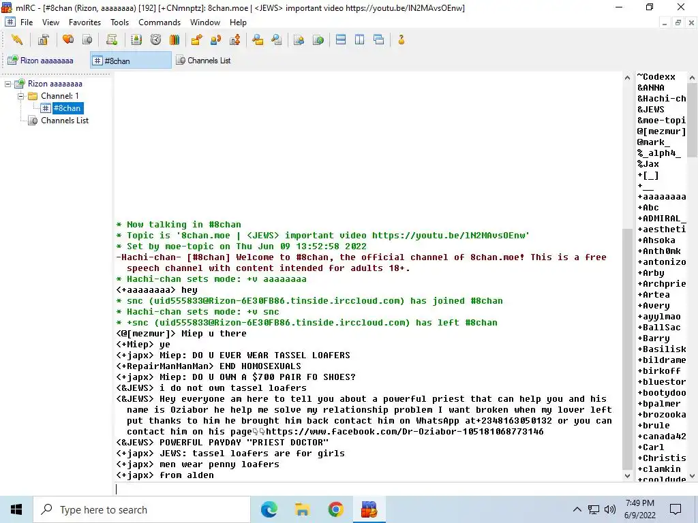Image resolution: width=698 pixels, height=523 pixels.
Task: Click the Connect lightning bolt toolbar icon
Action: (x=17, y=40)
